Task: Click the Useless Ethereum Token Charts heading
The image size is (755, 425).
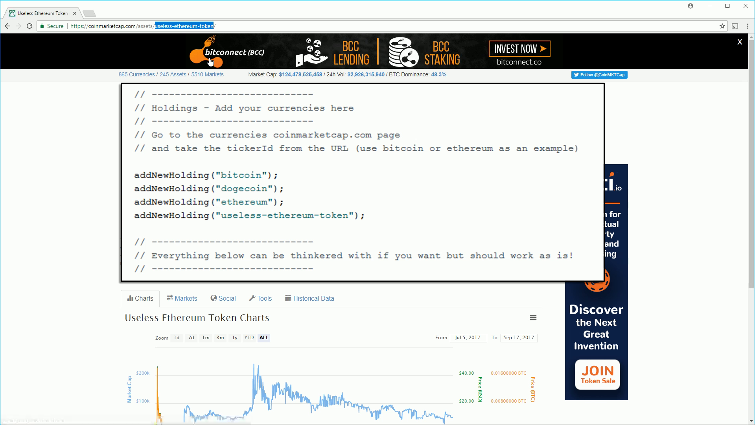Action: point(197,318)
